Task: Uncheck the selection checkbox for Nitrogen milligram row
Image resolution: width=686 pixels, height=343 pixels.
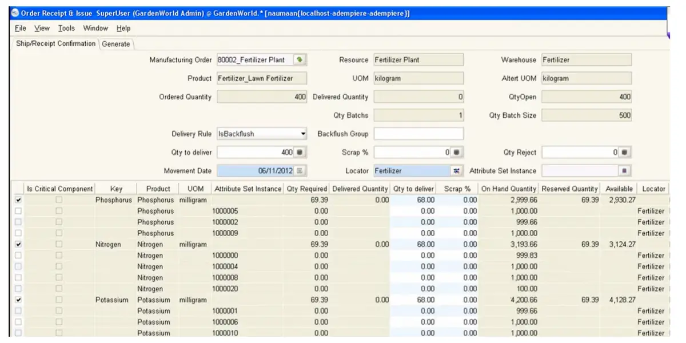Action: (x=18, y=244)
